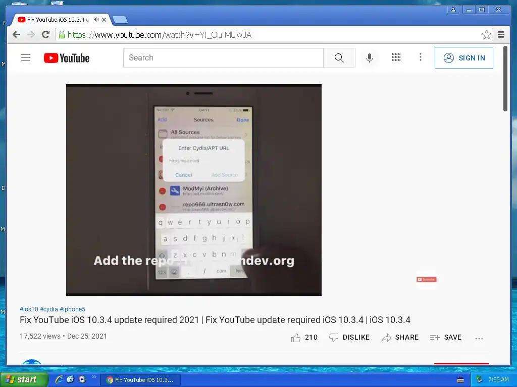Click the browser forward arrow
Viewport: 517px width, 387px height.
(x=31, y=35)
